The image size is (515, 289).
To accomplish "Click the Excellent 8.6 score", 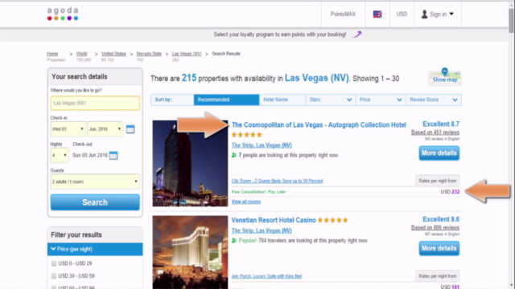I will coord(441,219).
